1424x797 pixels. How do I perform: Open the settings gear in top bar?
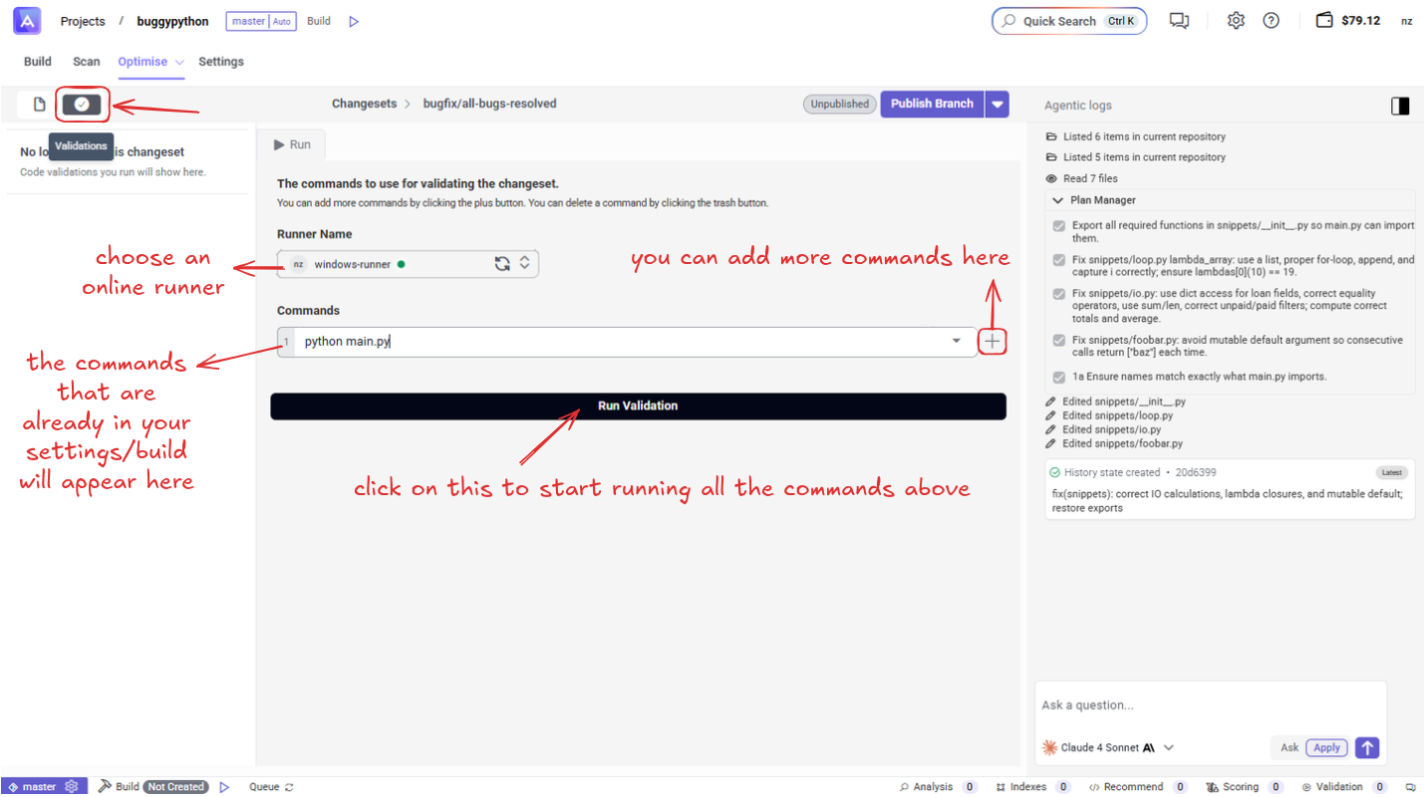(x=1236, y=21)
